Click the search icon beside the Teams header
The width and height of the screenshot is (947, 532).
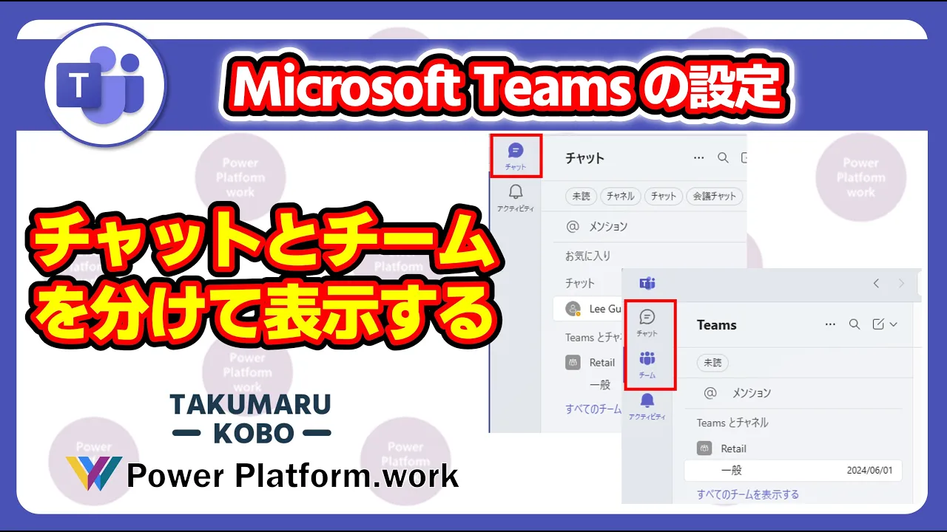click(x=854, y=324)
